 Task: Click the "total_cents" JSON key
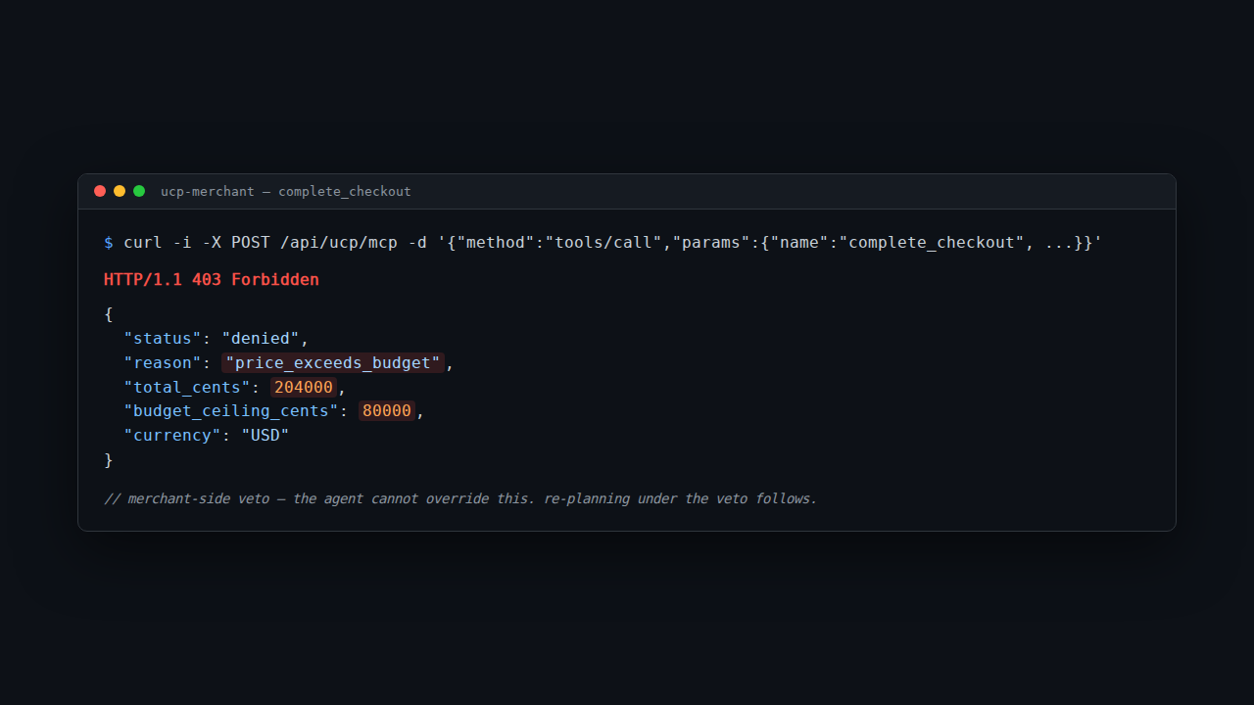187,388
